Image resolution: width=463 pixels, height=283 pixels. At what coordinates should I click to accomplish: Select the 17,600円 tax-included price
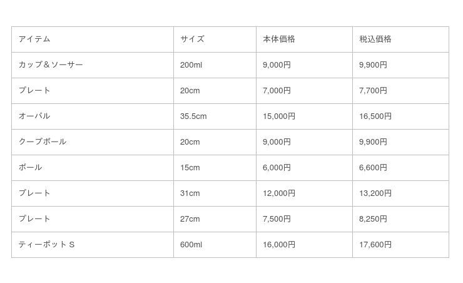[375, 245]
